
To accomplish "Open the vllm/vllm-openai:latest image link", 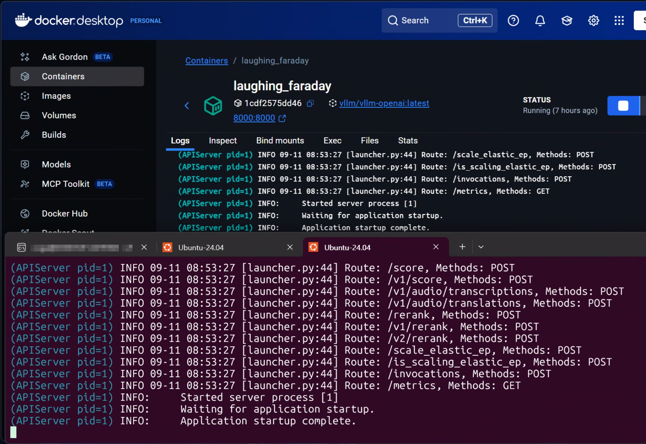I will 384,103.
